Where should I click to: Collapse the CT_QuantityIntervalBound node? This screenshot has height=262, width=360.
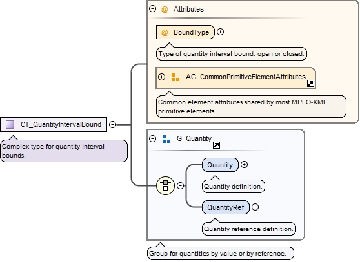(x=112, y=124)
